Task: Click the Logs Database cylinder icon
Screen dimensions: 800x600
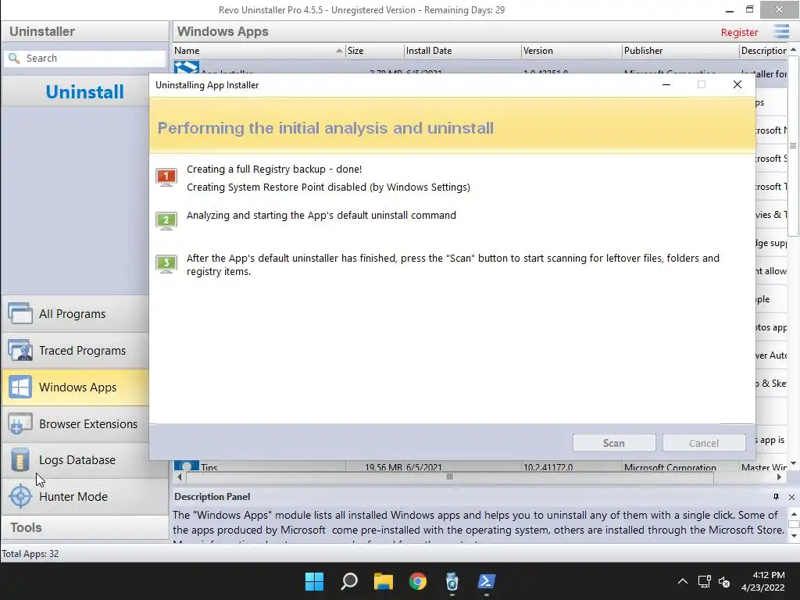Action: pyautogui.click(x=20, y=459)
